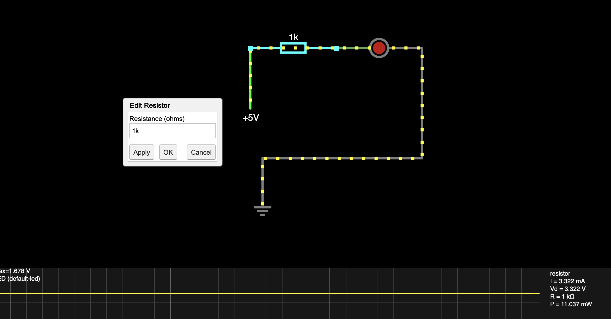Select the 1k resistor in the circuit
This screenshot has height=319, width=611.
[x=293, y=47]
